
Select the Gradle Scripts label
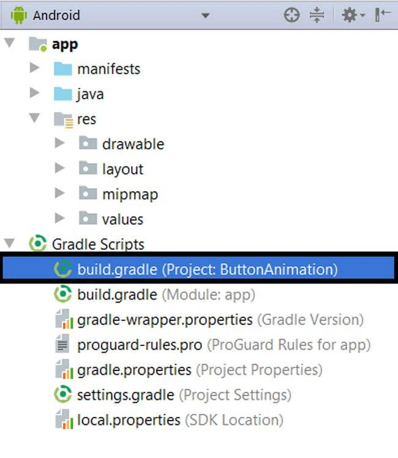pos(98,244)
